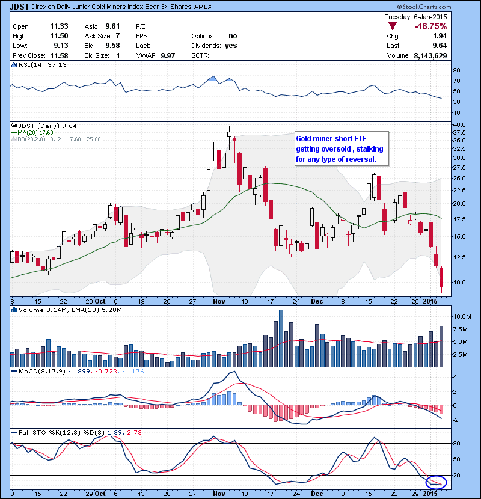Click the High price 11.50
The height and width of the screenshot is (499, 481).
[59, 36]
